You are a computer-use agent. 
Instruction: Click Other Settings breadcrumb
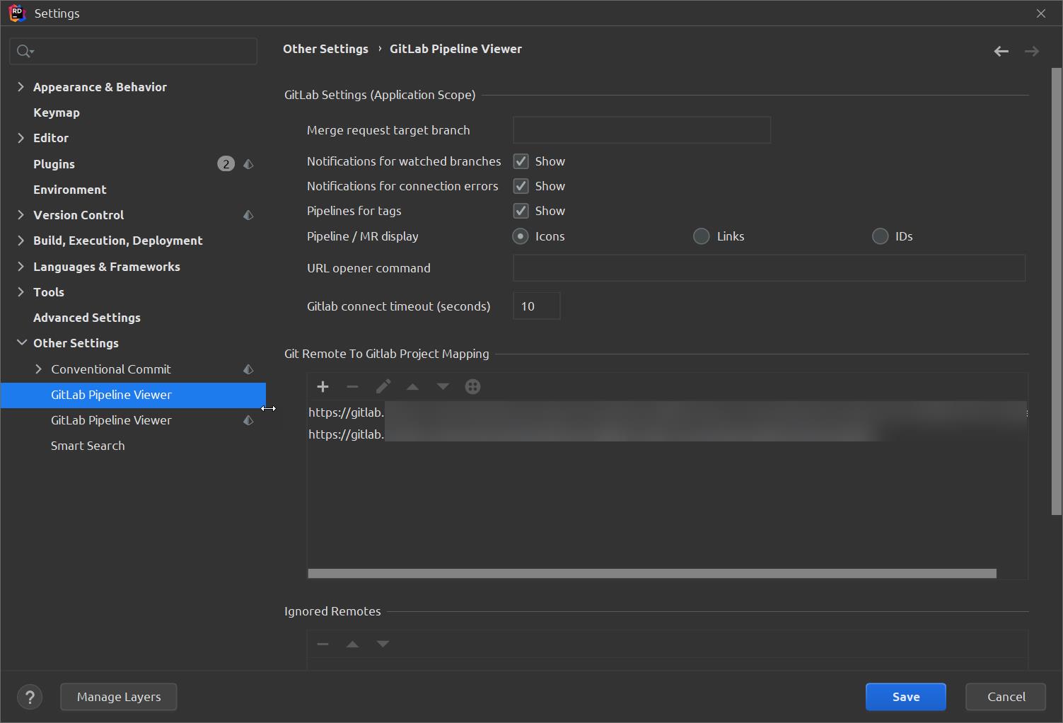325,49
